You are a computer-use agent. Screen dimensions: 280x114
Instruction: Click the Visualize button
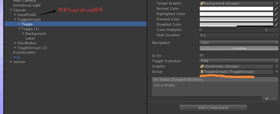239,48
